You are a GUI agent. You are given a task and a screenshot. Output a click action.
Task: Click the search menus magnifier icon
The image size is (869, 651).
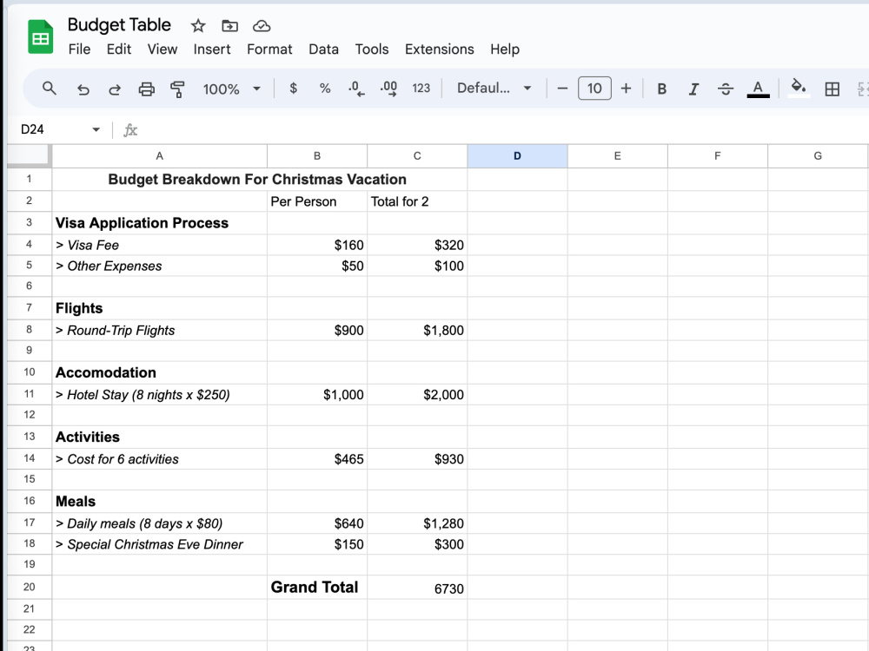click(50, 88)
